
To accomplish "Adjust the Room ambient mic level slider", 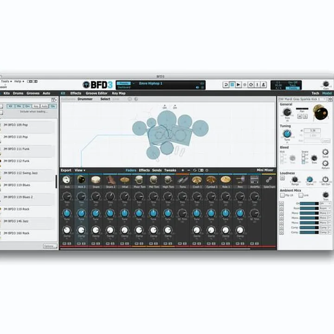I will (309, 208).
